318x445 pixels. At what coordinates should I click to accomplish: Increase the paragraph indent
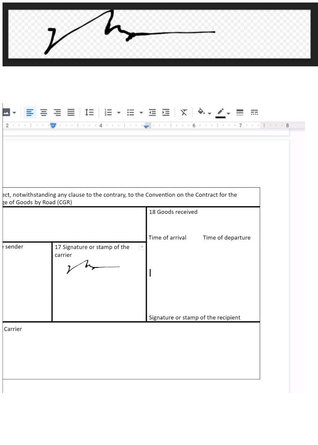[166, 113]
